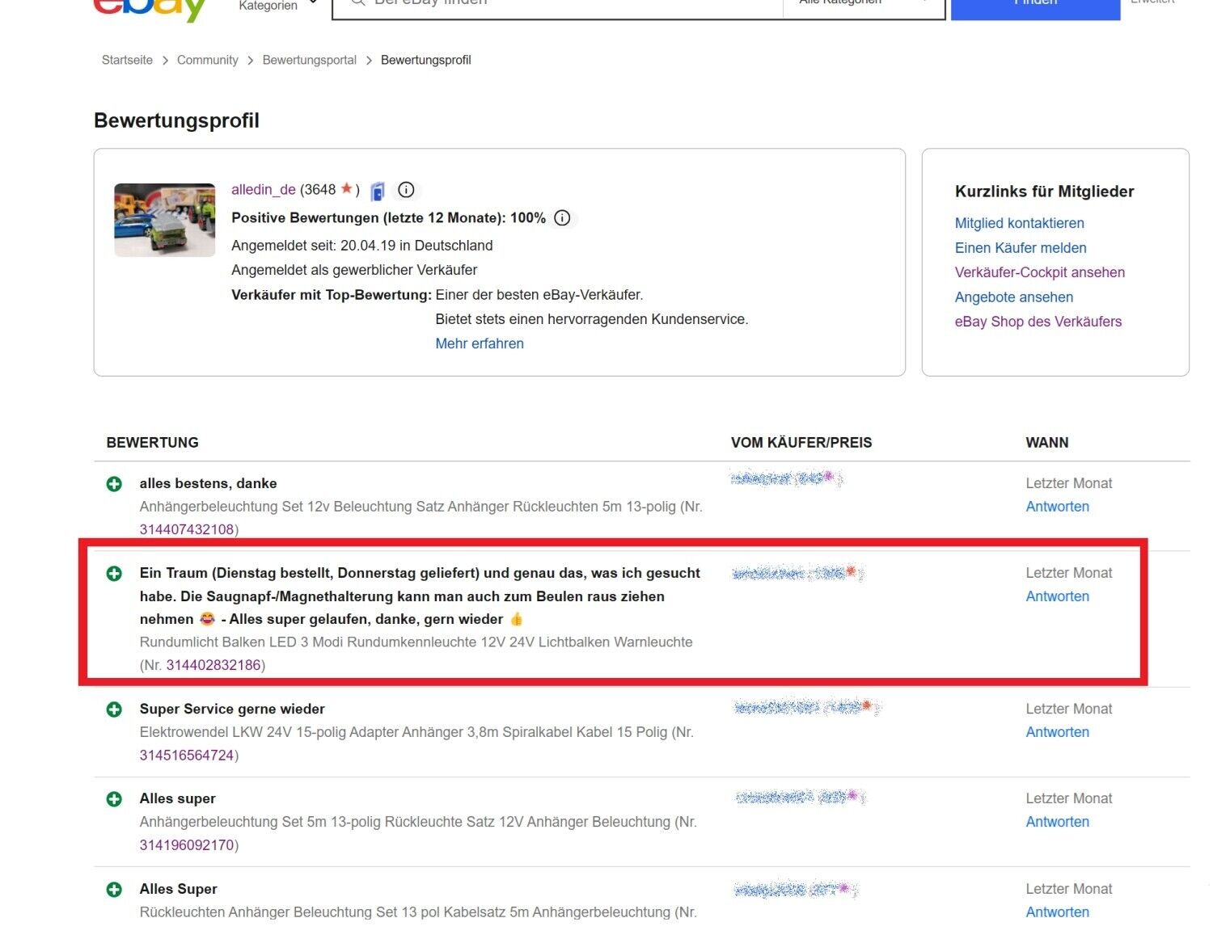Click Antworten for 'Super Service gerne wieder'
This screenshot has height=939, width=1213.
point(1057,732)
